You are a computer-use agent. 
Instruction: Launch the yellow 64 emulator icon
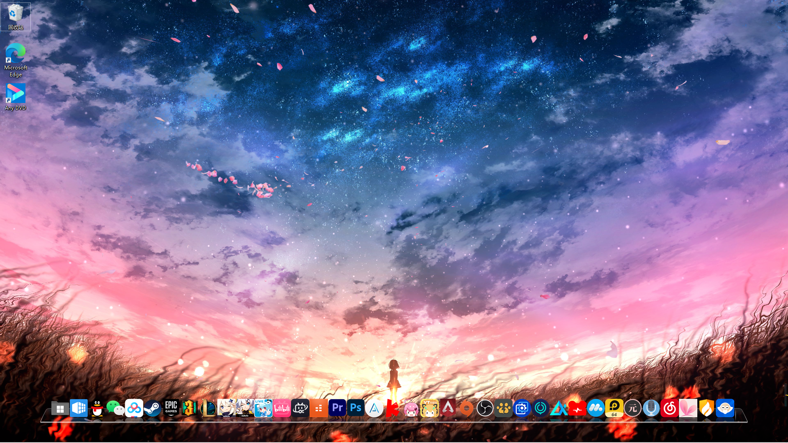point(614,409)
